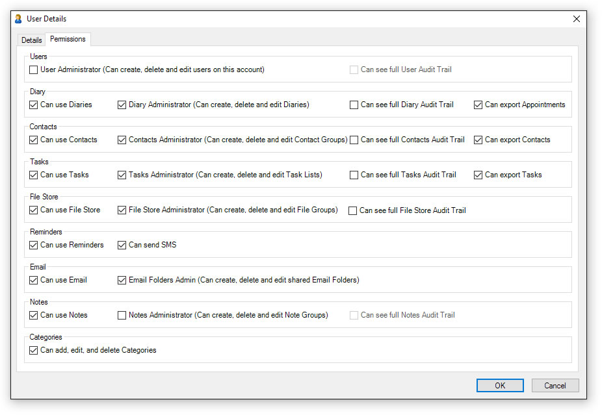Enable Can see full Diary Audit Trail
Screen dimensions: 602x415
click(354, 105)
